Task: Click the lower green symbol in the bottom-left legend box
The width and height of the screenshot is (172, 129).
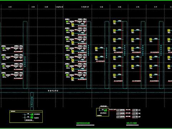Action: pos(32,118)
